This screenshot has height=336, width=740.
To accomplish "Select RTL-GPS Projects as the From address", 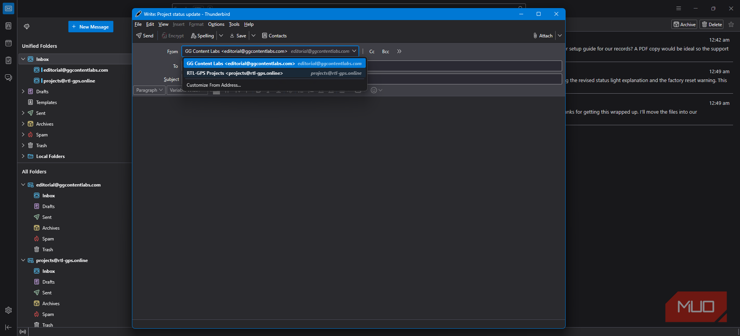I will pos(274,73).
